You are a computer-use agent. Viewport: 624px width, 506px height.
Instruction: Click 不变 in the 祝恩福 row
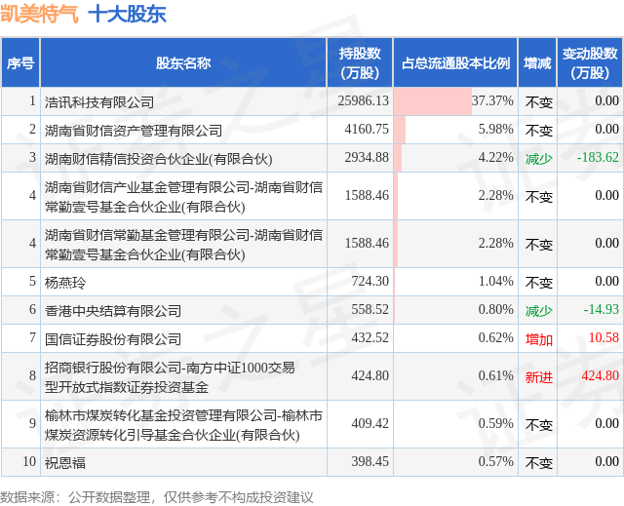coord(539,463)
